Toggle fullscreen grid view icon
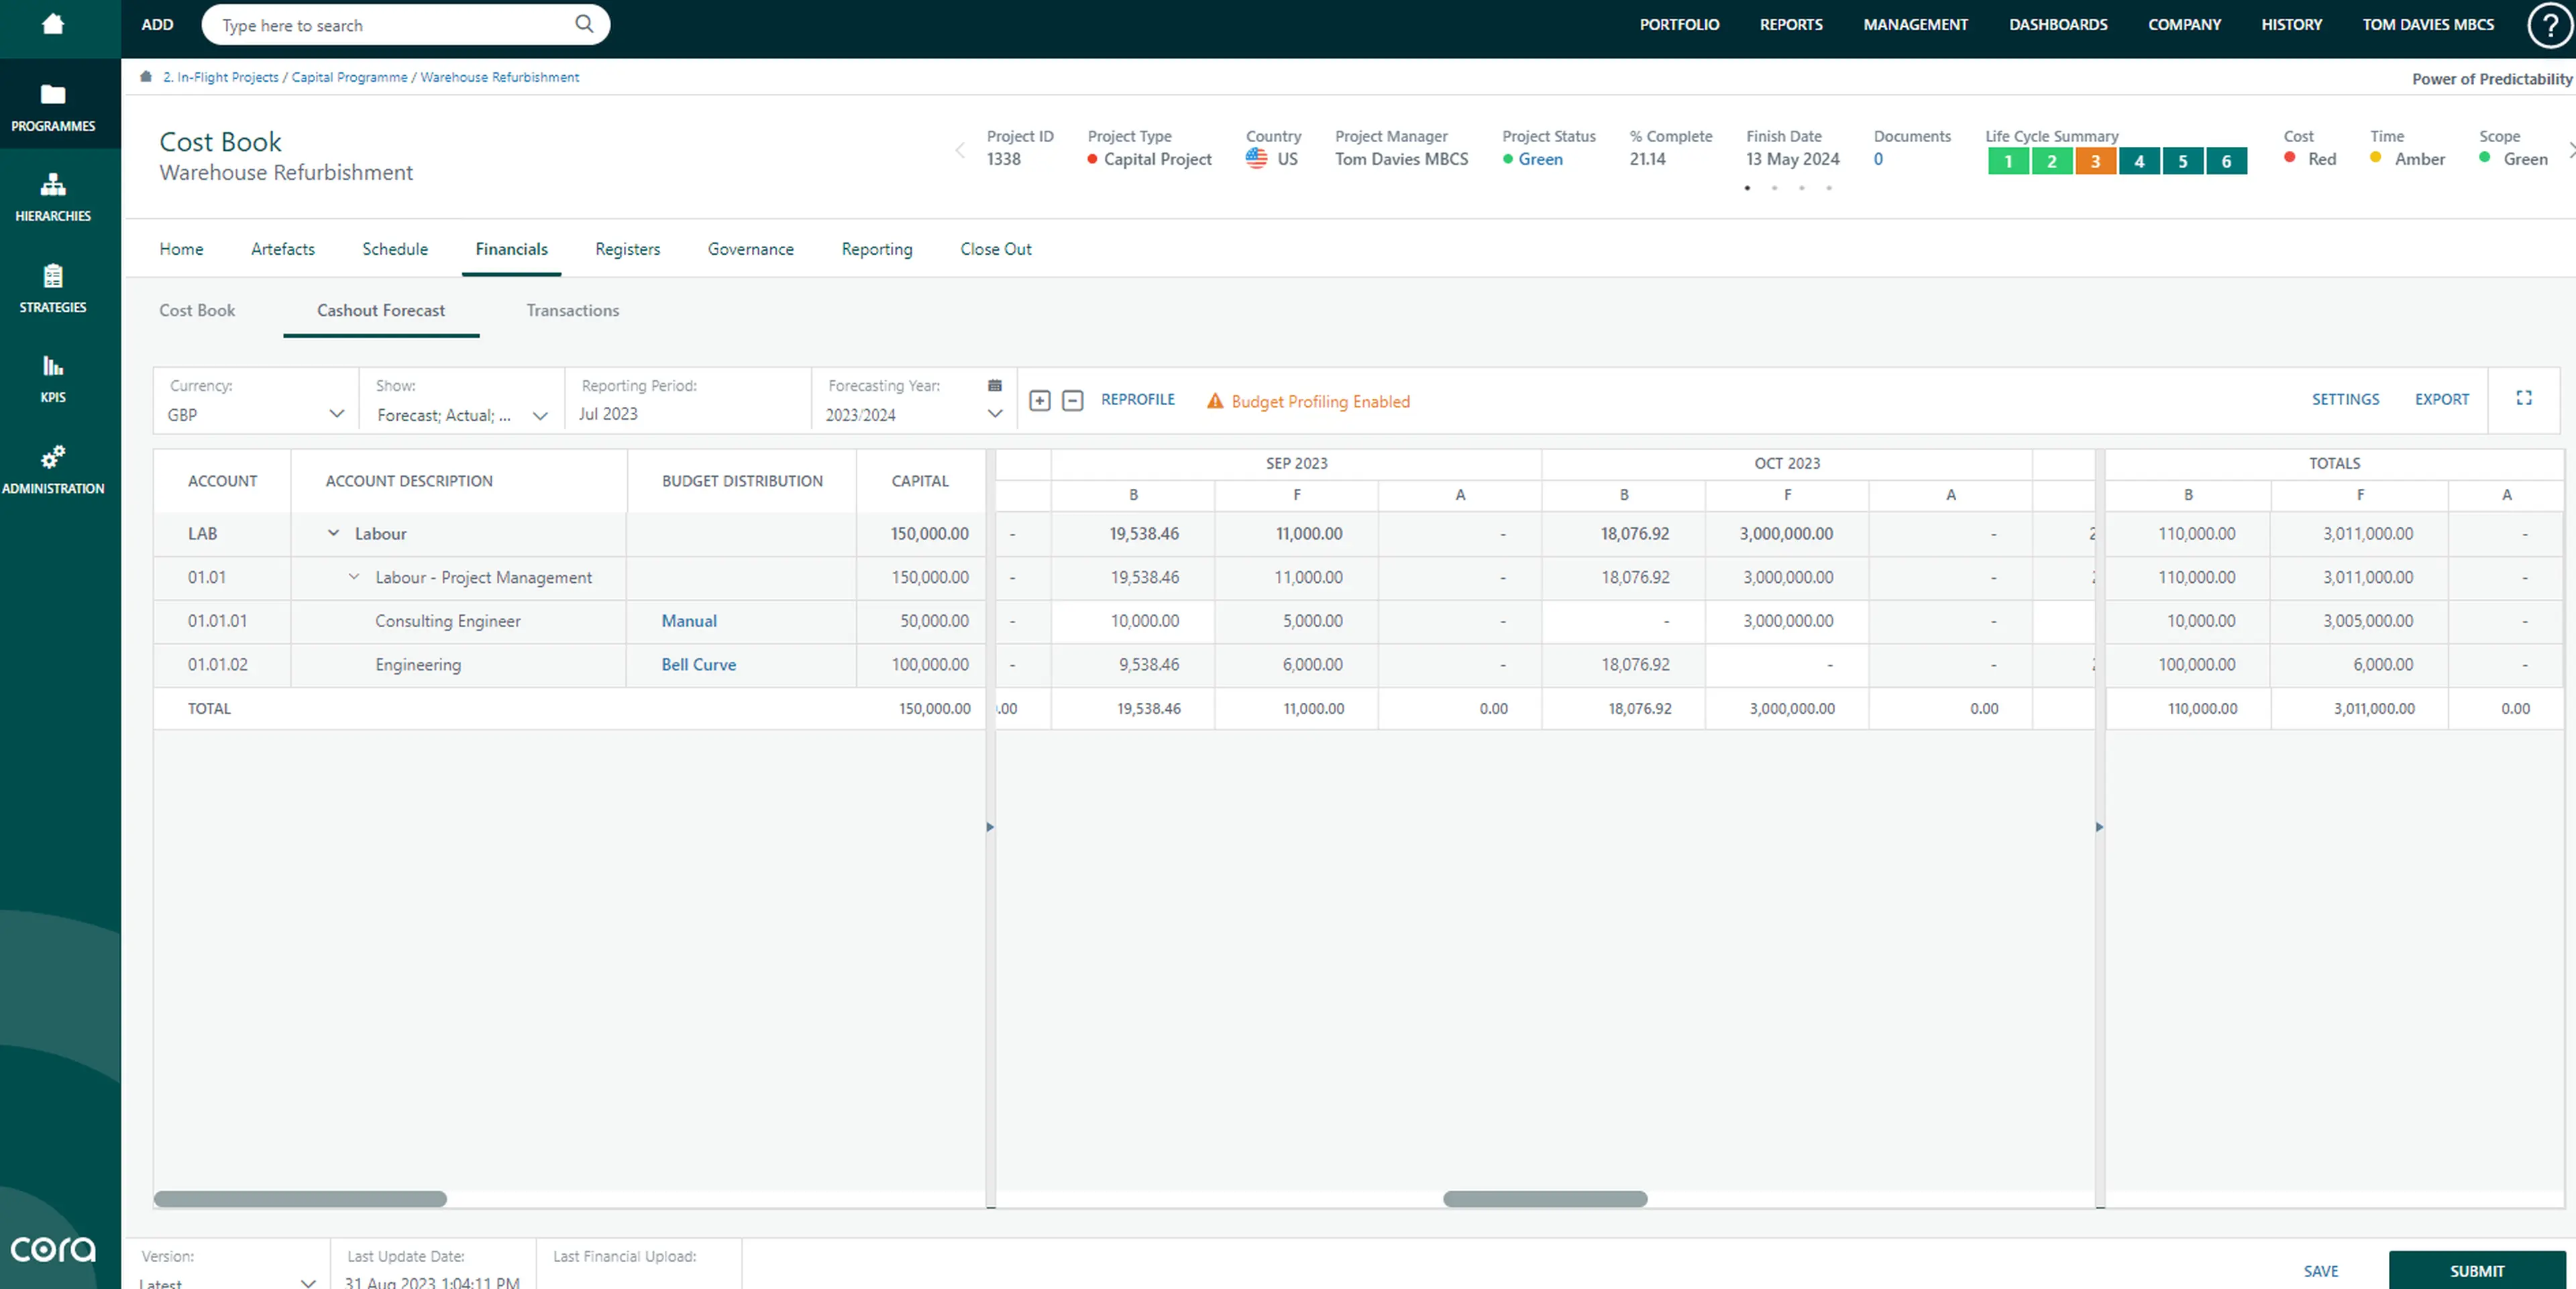This screenshot has width=2576, height=1289. coord(2524,398)
